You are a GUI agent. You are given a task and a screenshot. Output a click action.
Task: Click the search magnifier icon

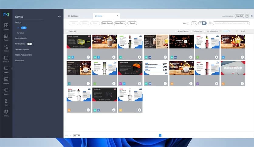[248, 23]
